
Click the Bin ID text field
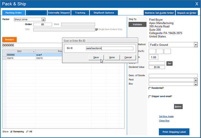(109, 49)
